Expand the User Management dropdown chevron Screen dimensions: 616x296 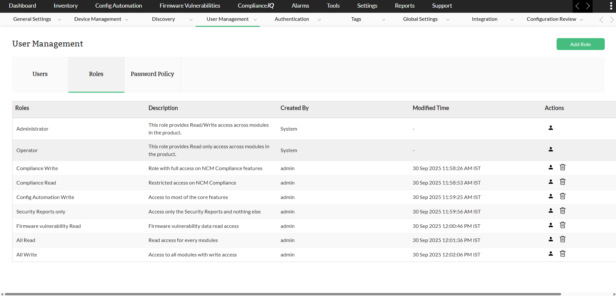point(255,20)
